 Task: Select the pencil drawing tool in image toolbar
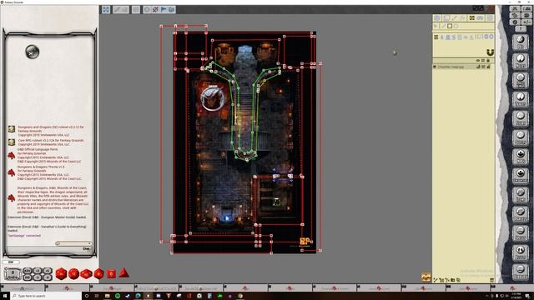(118, 9)
